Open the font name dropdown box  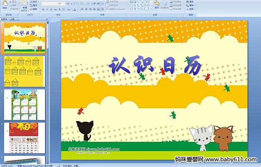click(x=50, y=3)
